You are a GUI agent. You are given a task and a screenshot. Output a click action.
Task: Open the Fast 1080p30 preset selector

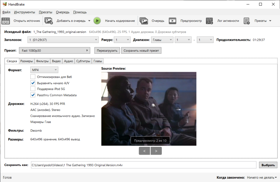click(x=54, y=50)
